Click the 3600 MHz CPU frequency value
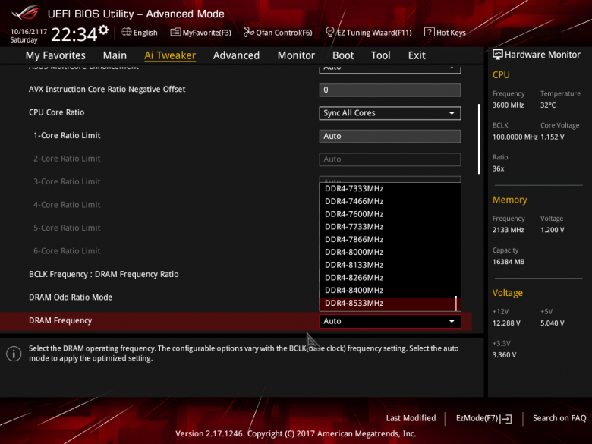This screenshot has height=444, width=592. 508,105
